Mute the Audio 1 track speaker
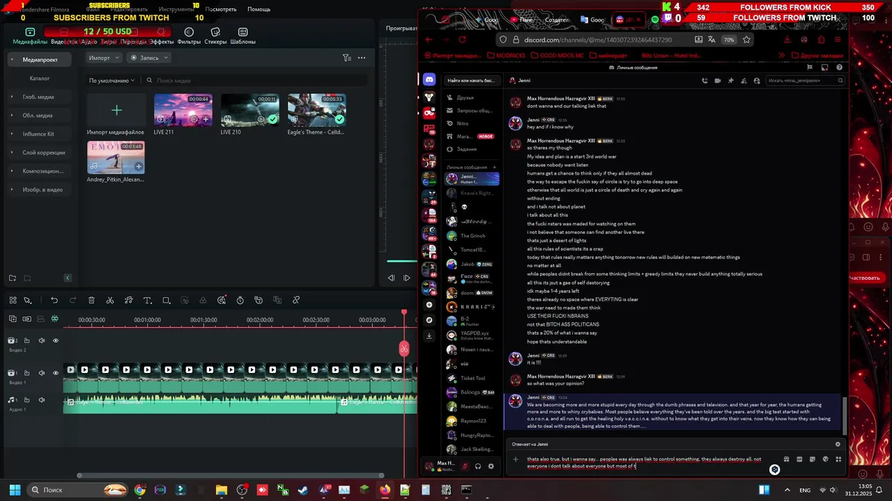Viewport: 892px width, 501px height. [x=41, y=399]
